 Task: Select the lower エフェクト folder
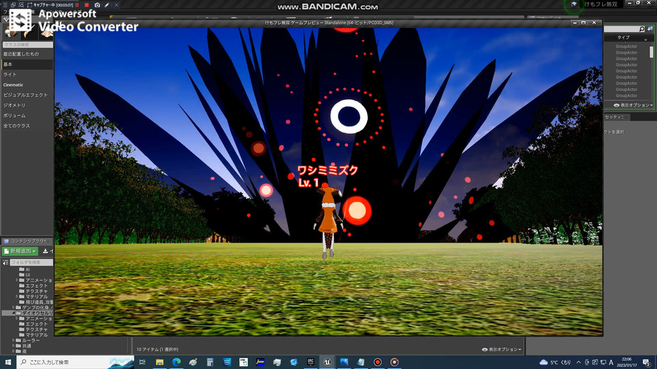(34, 324)
